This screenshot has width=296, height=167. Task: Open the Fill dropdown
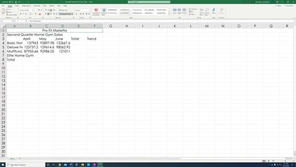click(x=191, y=12)
